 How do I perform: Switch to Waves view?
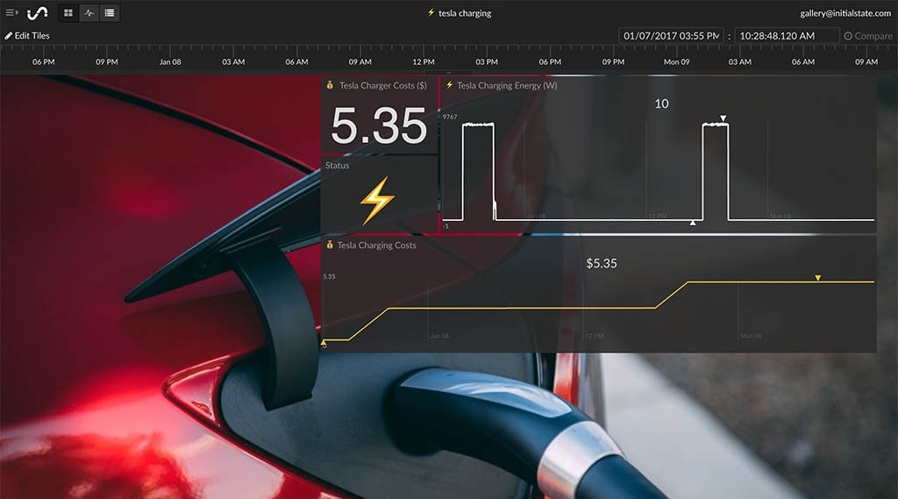pyautogui.click(x=89, y=13)
